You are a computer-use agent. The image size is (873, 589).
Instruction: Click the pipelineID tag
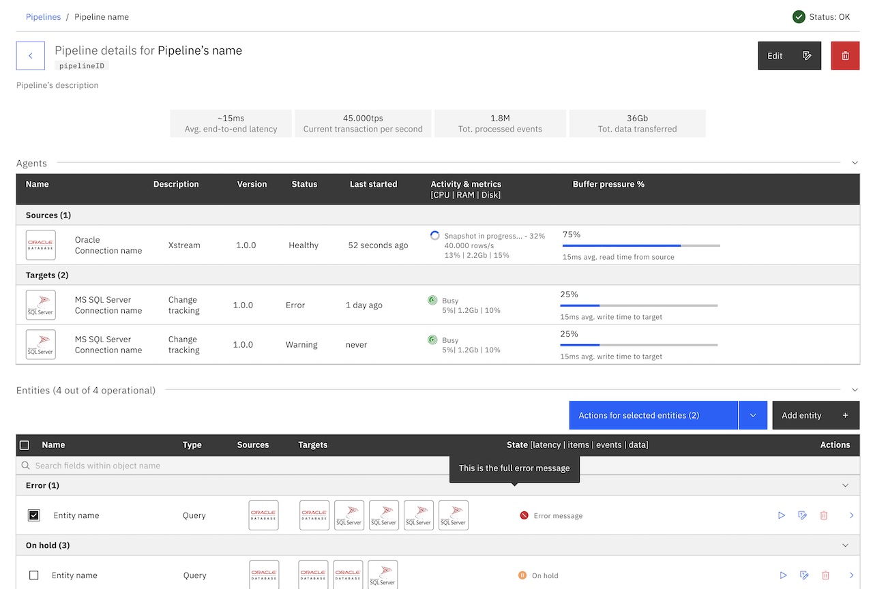pos(82,66)
